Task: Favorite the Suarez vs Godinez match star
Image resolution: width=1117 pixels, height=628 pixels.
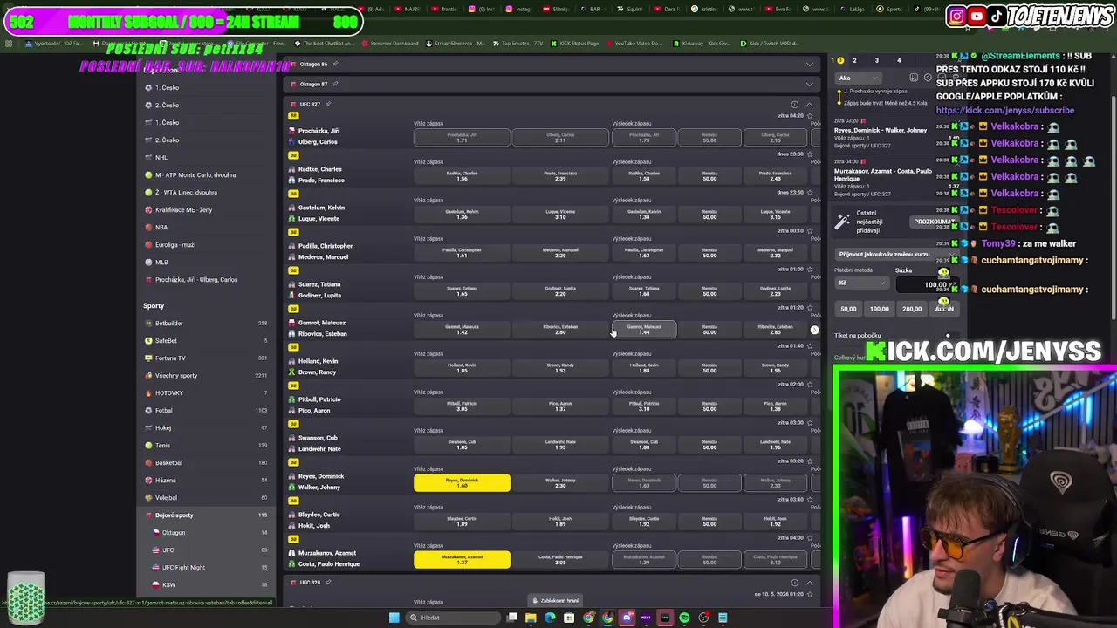Action: (x=809, y=269)
